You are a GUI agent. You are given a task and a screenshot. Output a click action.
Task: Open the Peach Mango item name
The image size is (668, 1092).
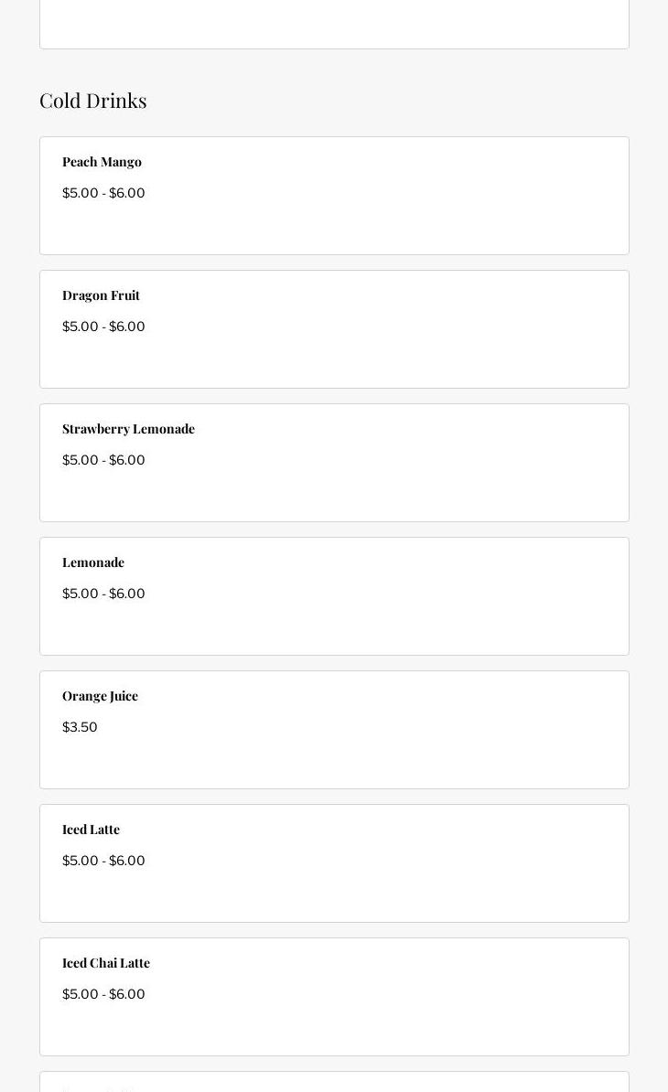coord(102,162)
